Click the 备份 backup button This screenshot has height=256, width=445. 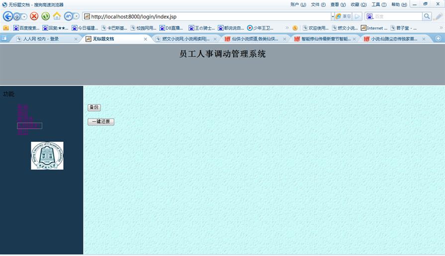[x=94, y=107]
